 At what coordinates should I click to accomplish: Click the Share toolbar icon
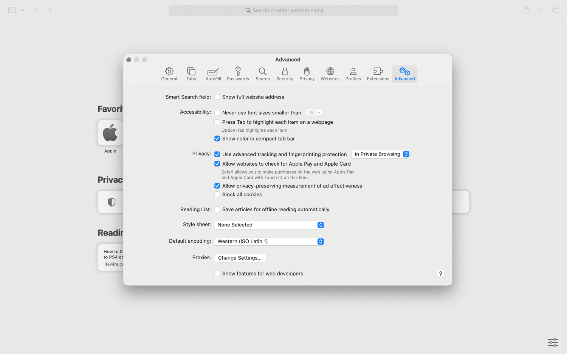(x=527, y=10)
